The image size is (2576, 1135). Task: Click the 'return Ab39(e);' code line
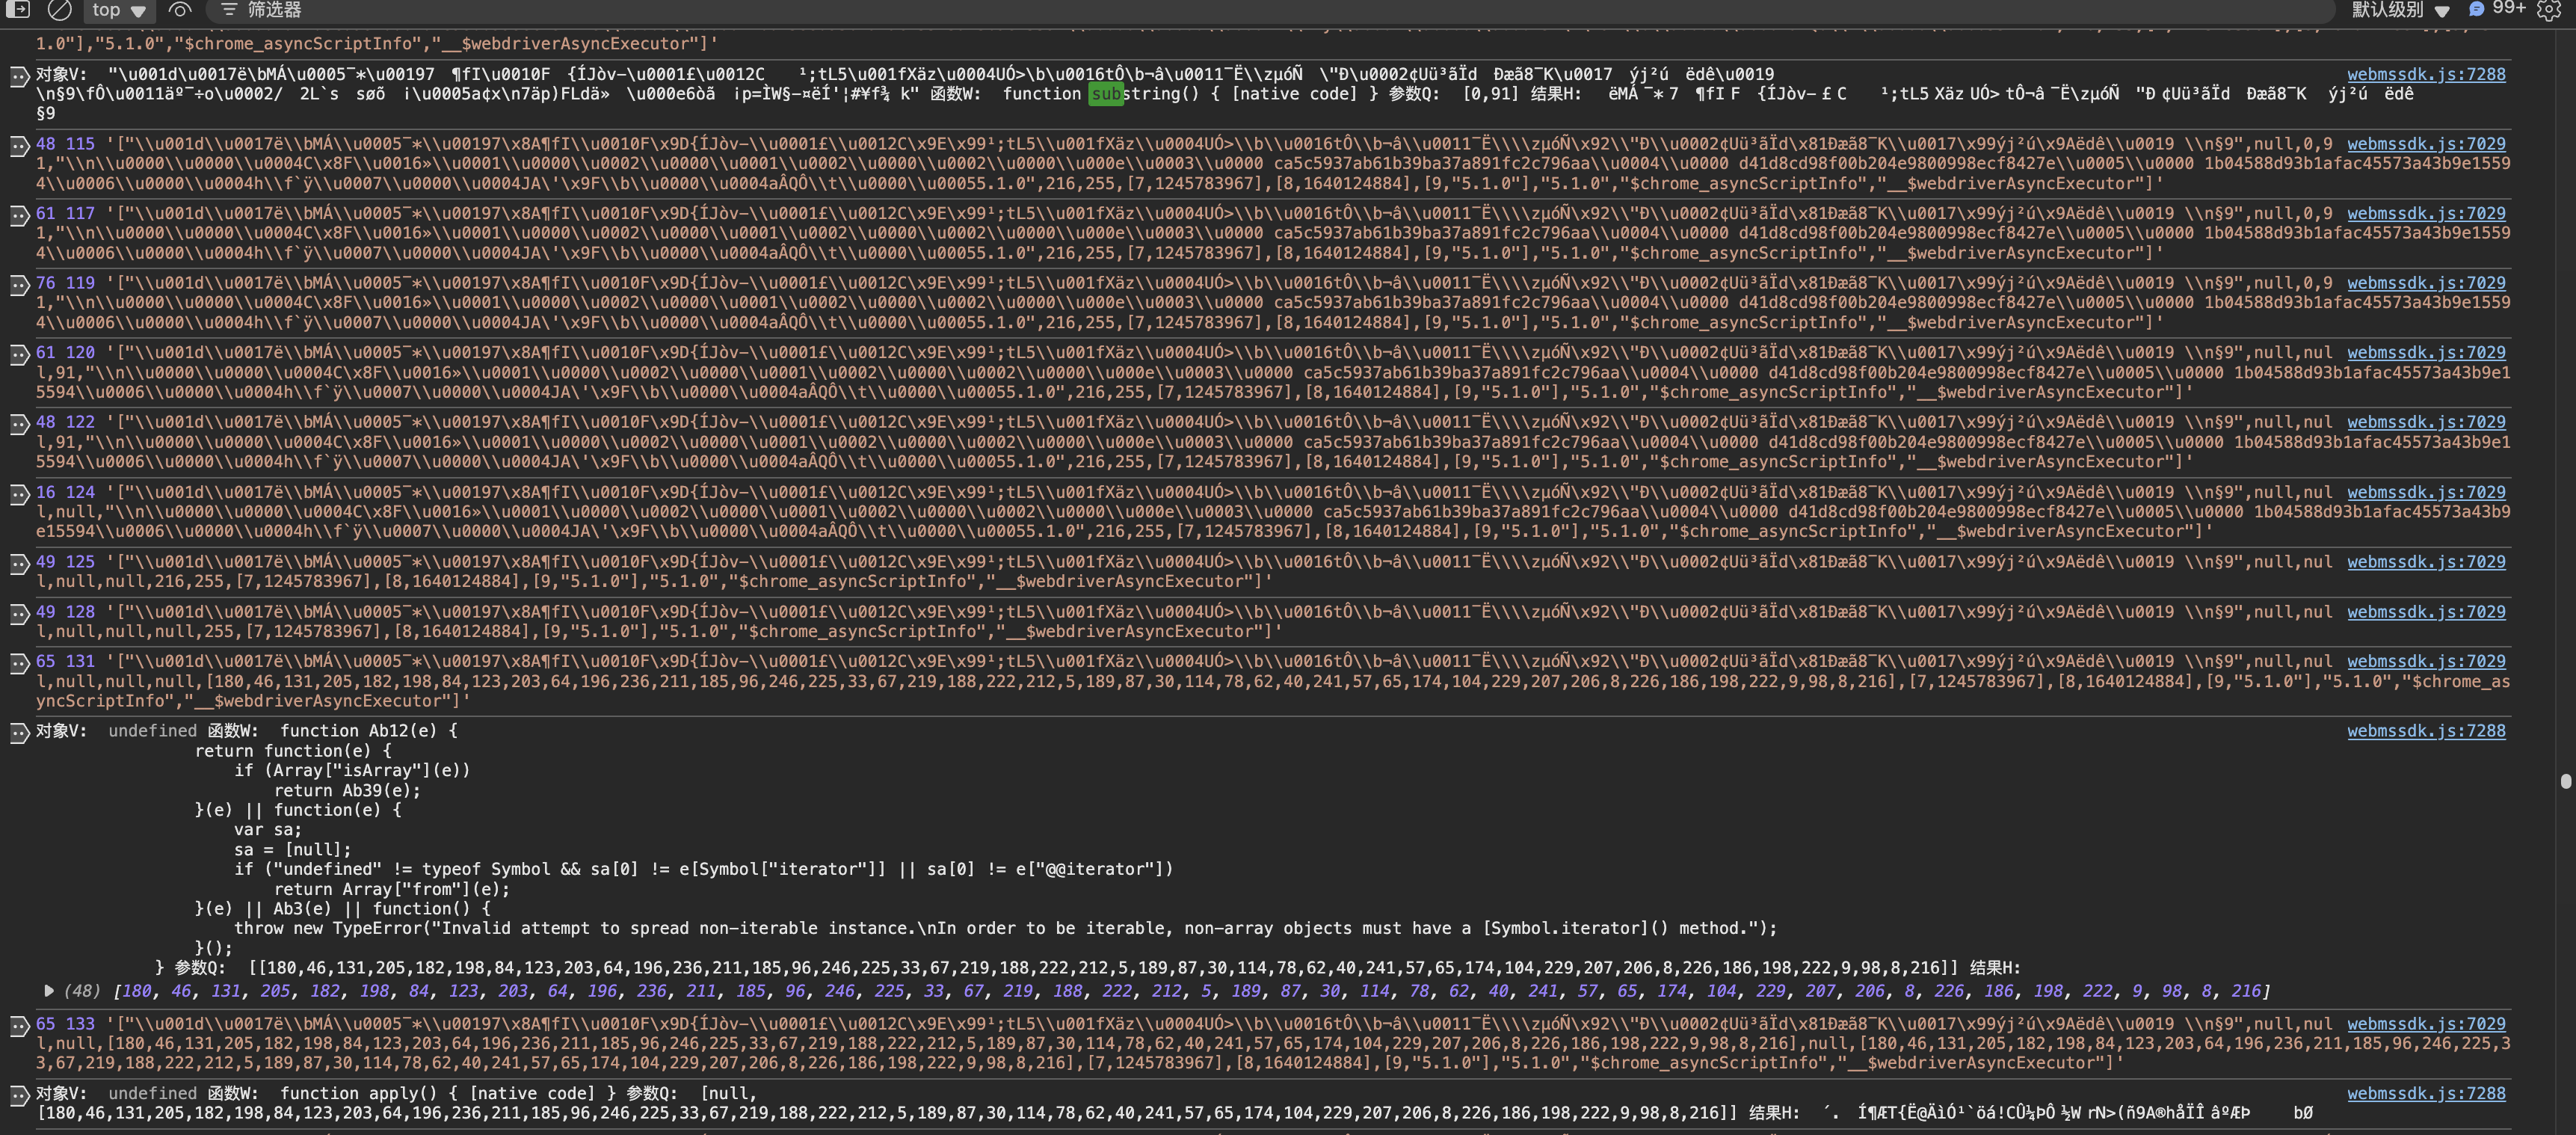[x=348, y=790]
